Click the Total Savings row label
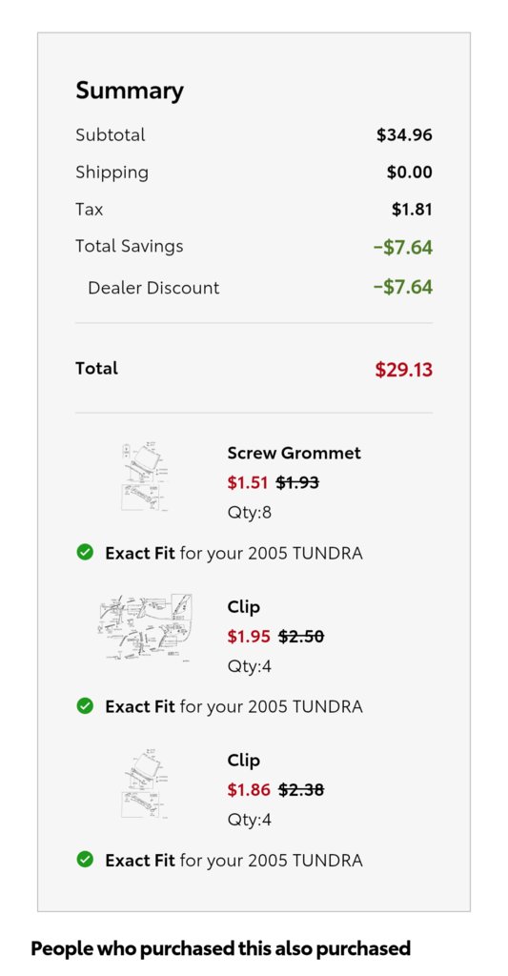Image resolution: width=508 pixels, height=976 pixels. tap(130, 246)
